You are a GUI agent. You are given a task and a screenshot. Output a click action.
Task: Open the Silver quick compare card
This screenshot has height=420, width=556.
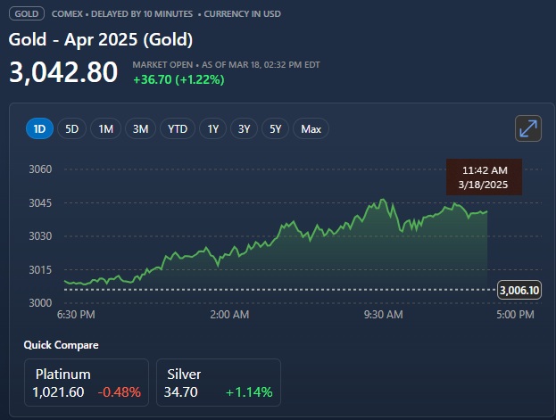pyautogui.click(x=218, y=383)
